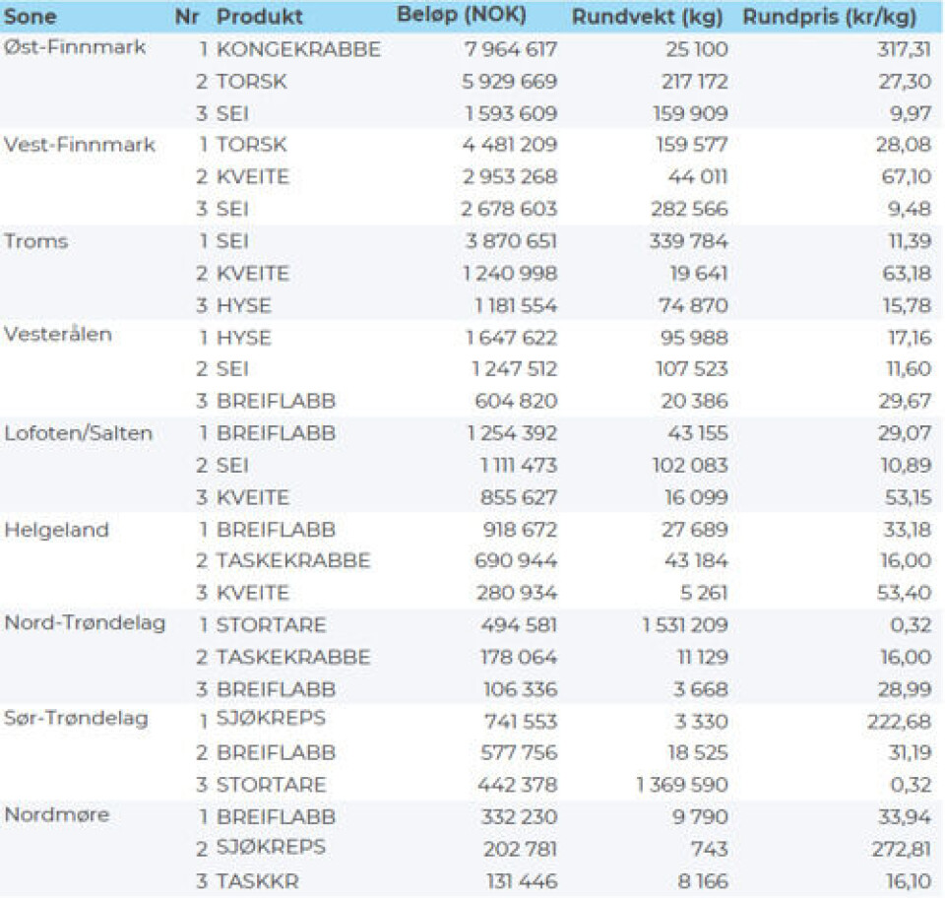The height and width of the screenshot is (898, 945).
Task: Click the 7 964 617 amount cell
Action: 510,50
